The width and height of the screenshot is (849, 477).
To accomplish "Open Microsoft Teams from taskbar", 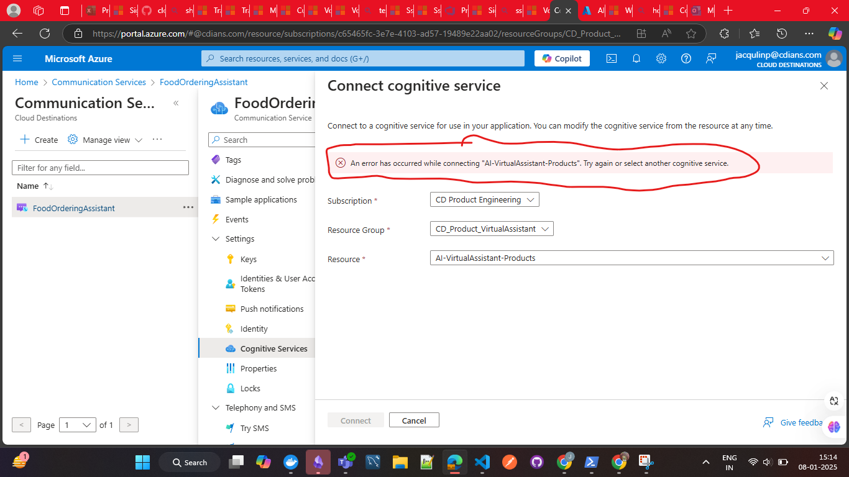I will 346,462.
